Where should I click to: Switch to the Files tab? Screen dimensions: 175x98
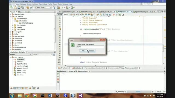[x=20, y=12]
